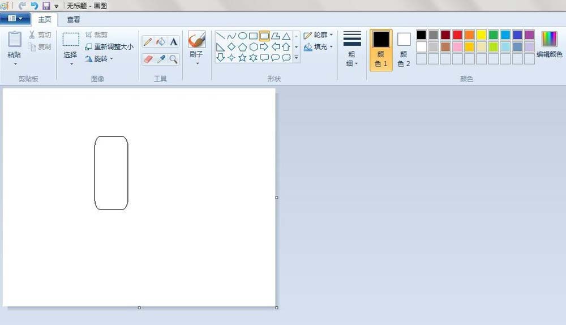Activate Color 1 (颜色 1) selector

pos(381,50)
